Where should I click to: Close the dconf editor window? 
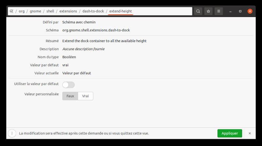click(x=250, y=11)
